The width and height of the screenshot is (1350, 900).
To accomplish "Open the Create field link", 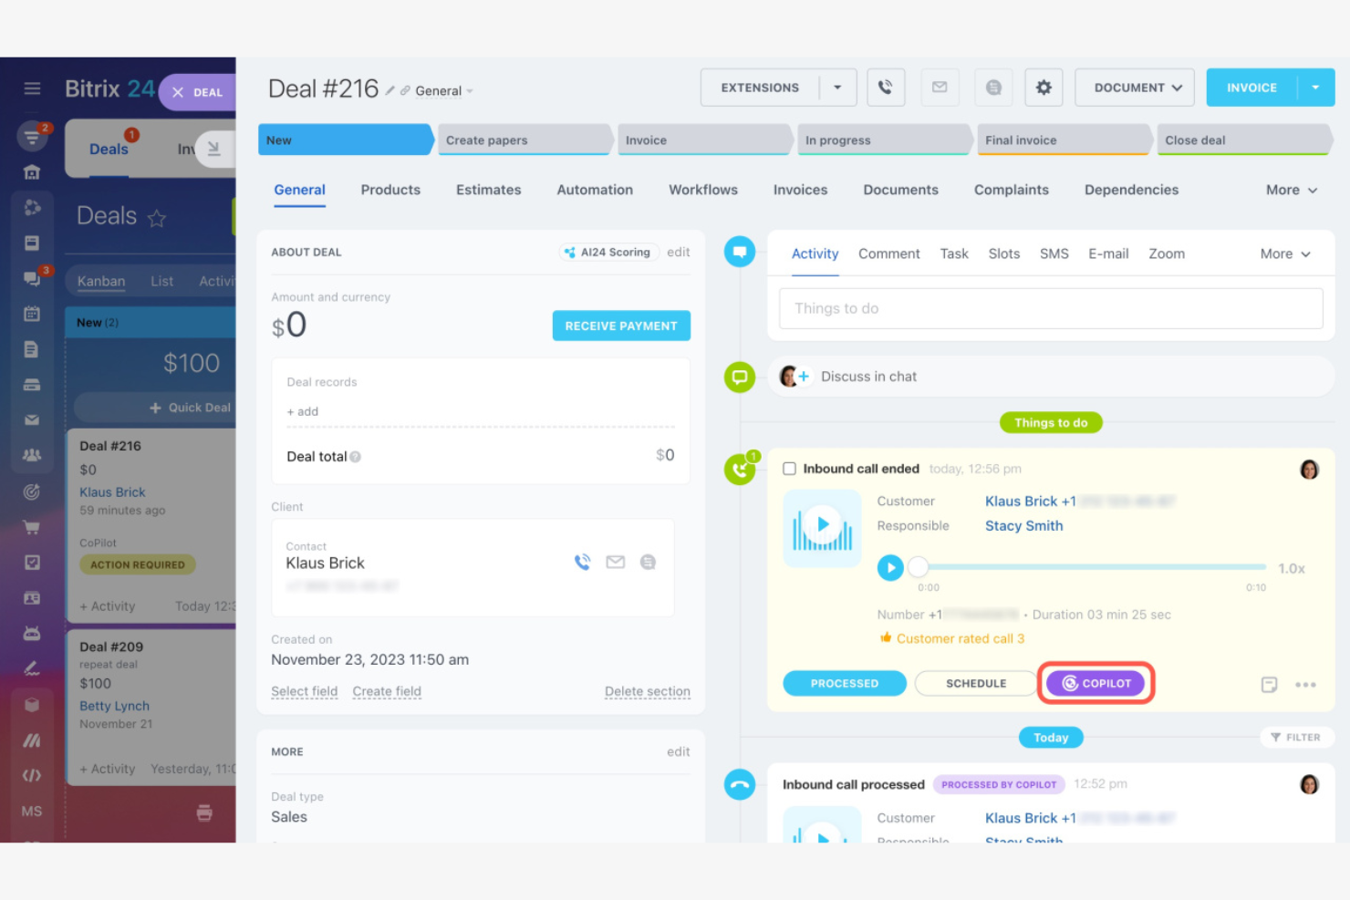I will [386, 691].
